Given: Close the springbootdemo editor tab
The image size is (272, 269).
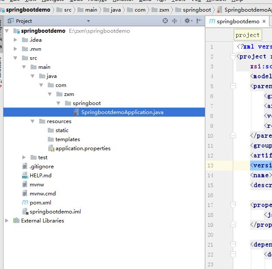Looking at the screenshot, I should [264, 22].
